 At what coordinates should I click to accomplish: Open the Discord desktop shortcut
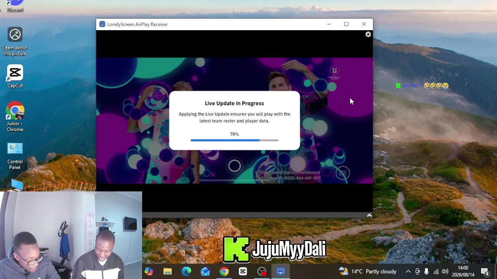tap(15, 6)
